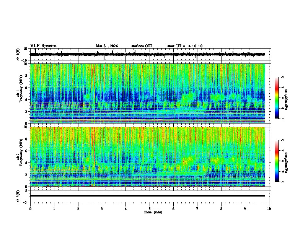Click time axis tick label 5
303x234 pixels.
(150, 209)
